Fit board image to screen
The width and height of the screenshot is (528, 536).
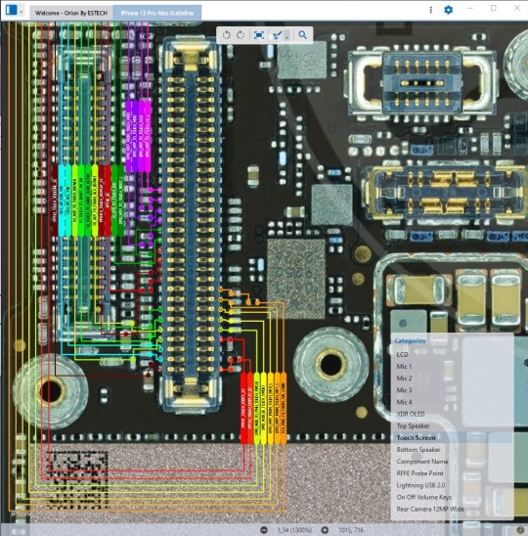(259, 35)
